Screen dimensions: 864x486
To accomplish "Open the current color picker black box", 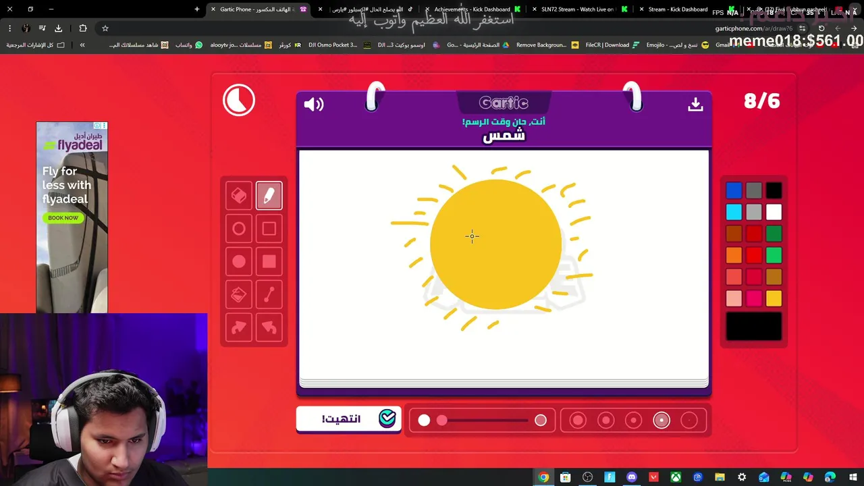I will pos(754,326).
